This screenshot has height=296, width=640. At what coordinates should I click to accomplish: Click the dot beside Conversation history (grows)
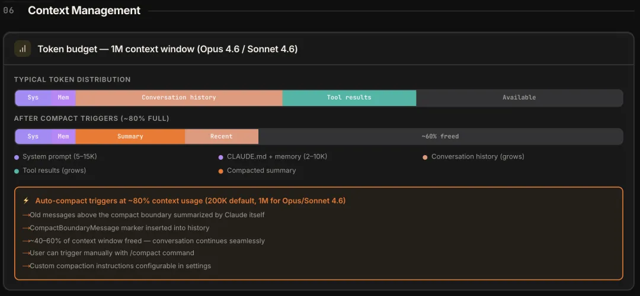tap(425, 157)
